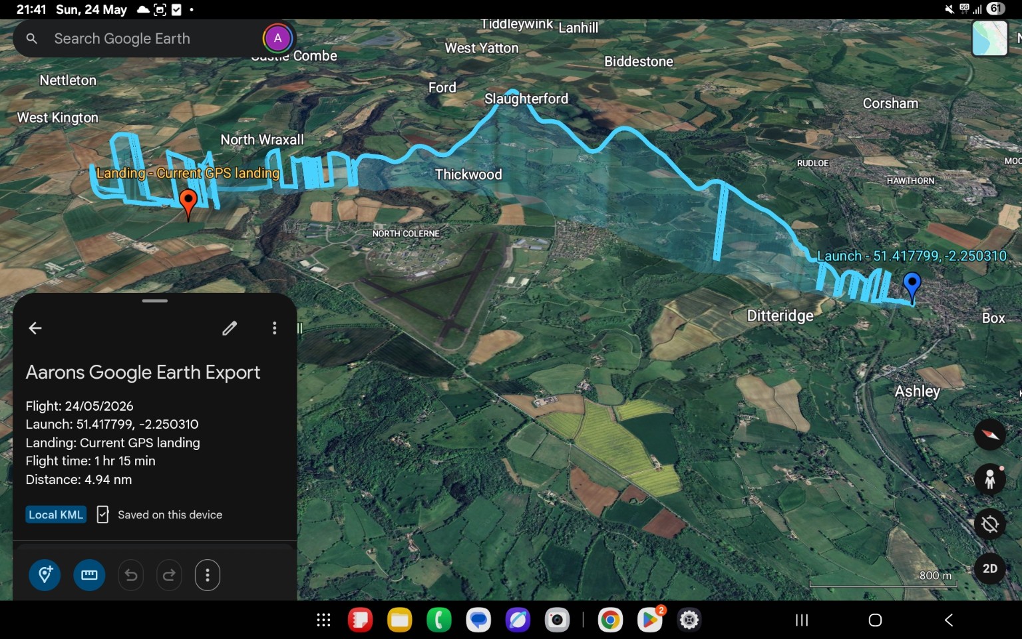
Task: Click North Wraxall map label
Action: point(262,140)
